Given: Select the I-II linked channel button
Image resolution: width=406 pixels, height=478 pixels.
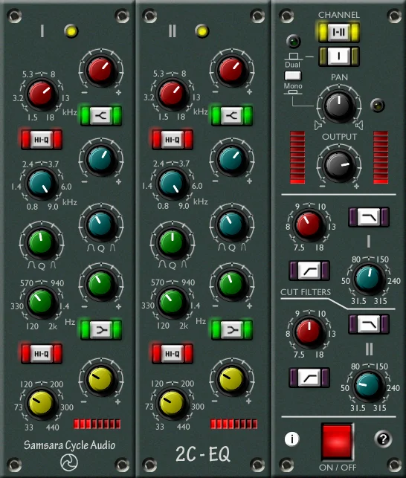Looking at the screenshot, I should 339,32.
